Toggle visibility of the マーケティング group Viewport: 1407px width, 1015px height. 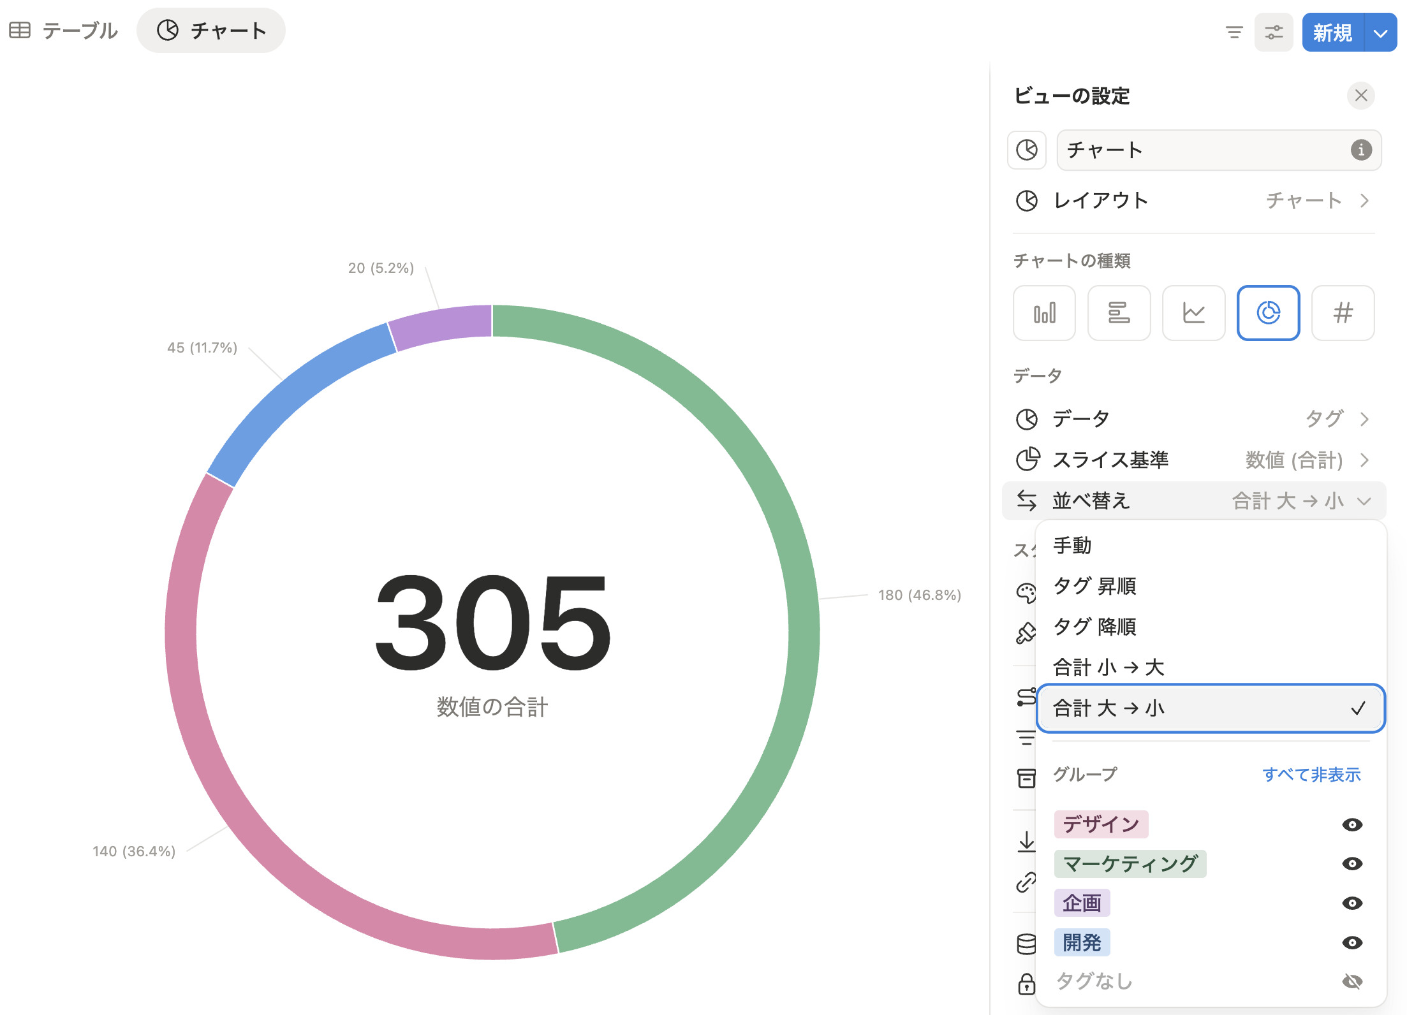pos(1353,864)
